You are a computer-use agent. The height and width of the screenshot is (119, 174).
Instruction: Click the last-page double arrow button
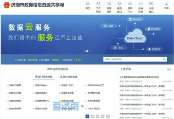(x=108, y=116)
